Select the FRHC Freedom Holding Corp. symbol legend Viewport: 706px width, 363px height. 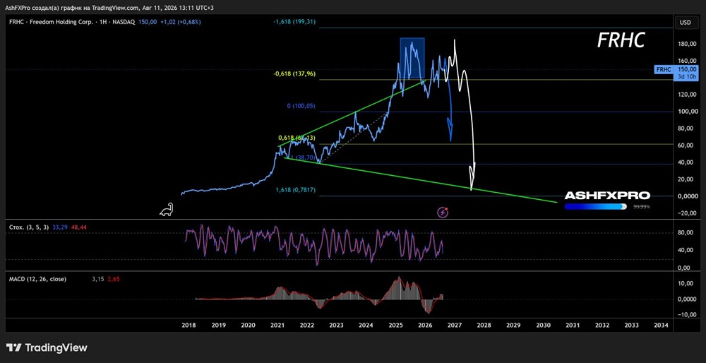point(71,22)
